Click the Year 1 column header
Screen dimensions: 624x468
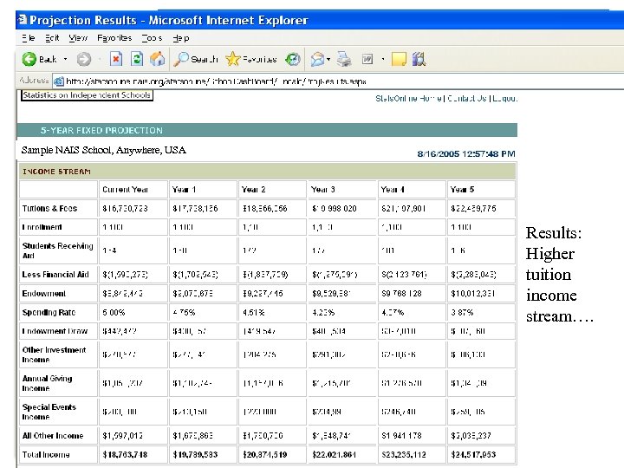(x=184, y=190)
